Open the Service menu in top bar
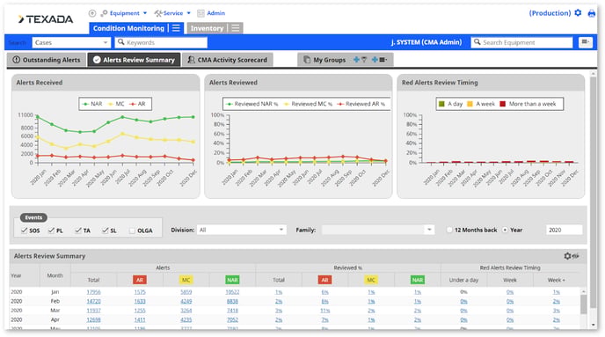605x337 pixels. coord(172,13)
